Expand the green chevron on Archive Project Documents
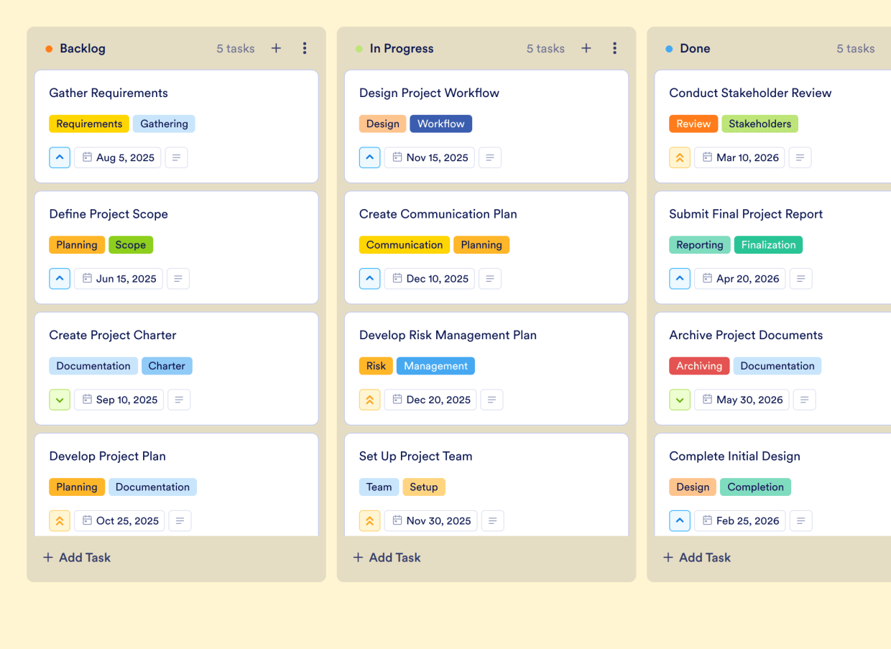 click(680, 400)
